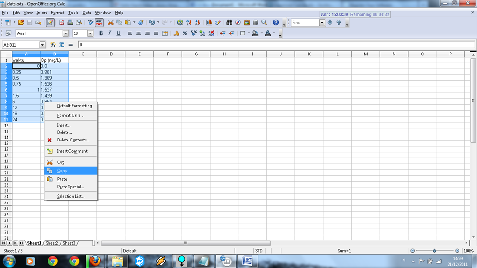The width and height of the screenshot is (477, 268).
Task: Open Page Preview
Action: (79, 22)
